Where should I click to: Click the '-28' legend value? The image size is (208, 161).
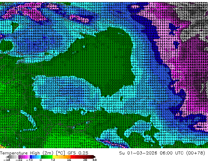coord(7,160)
